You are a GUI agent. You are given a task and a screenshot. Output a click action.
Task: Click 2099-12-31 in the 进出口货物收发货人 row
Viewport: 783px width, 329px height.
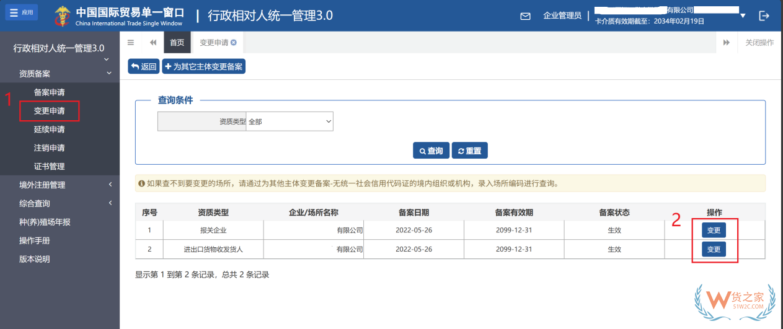coord(514,249)
